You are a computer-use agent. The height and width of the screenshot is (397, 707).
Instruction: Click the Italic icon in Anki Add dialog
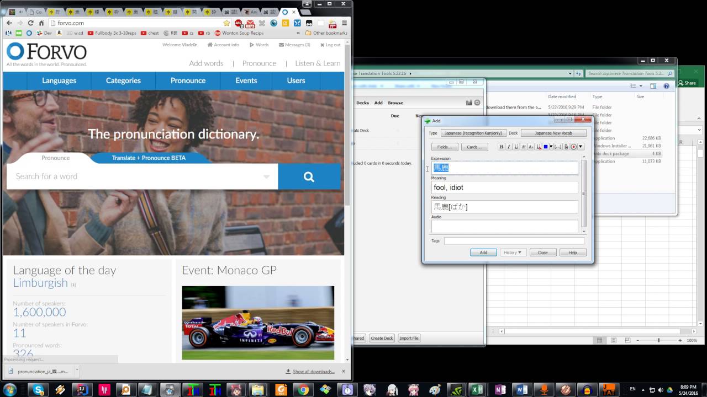click(x=509, y=147)
